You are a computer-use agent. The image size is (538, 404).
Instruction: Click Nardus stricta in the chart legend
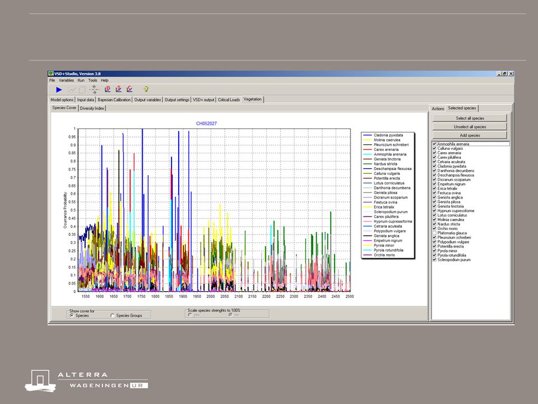pos(386,164)
